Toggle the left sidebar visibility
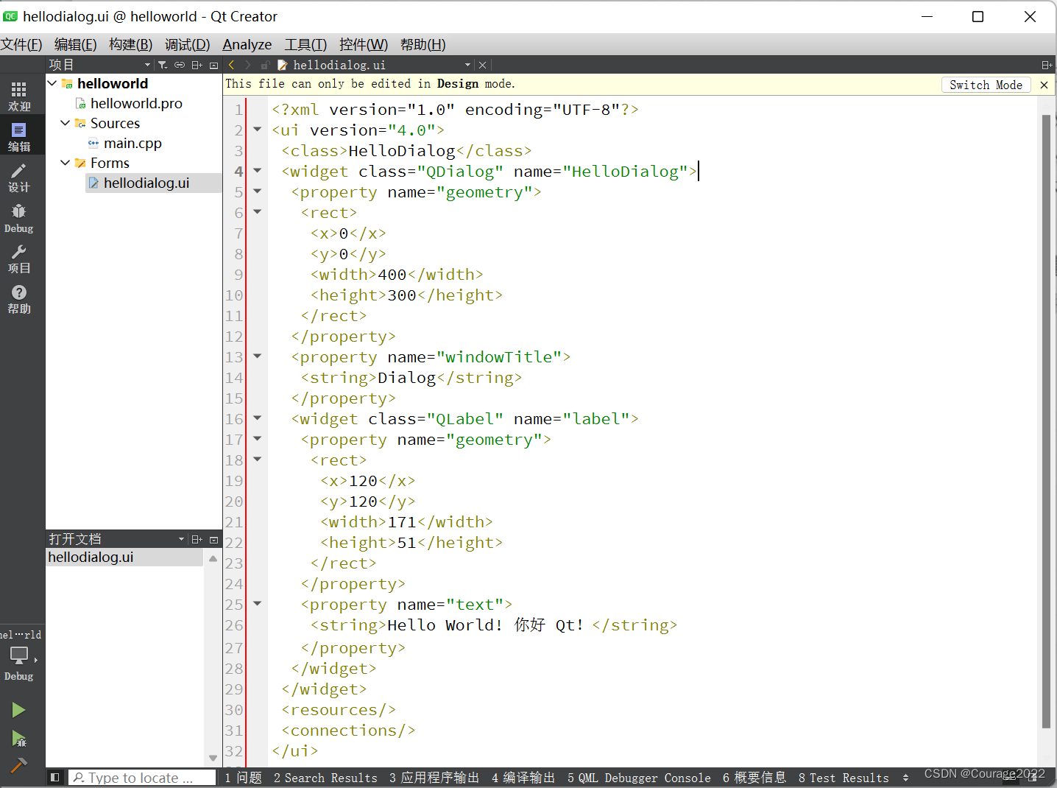The width and height of the screenshot is (1057, 788). click(54, 778)
